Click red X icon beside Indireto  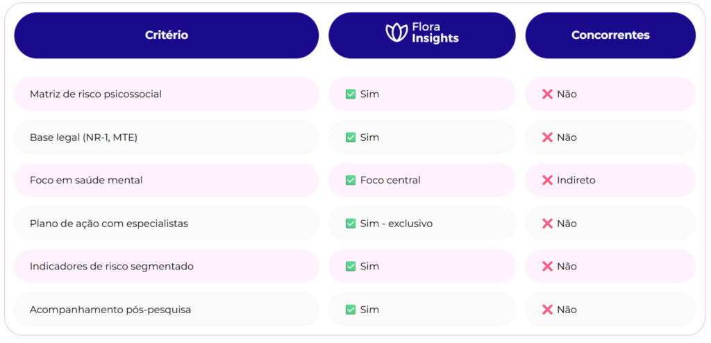[547, 181]
